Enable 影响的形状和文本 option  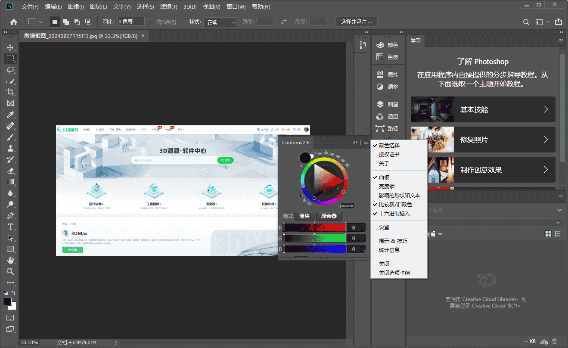tap(399, 195)
